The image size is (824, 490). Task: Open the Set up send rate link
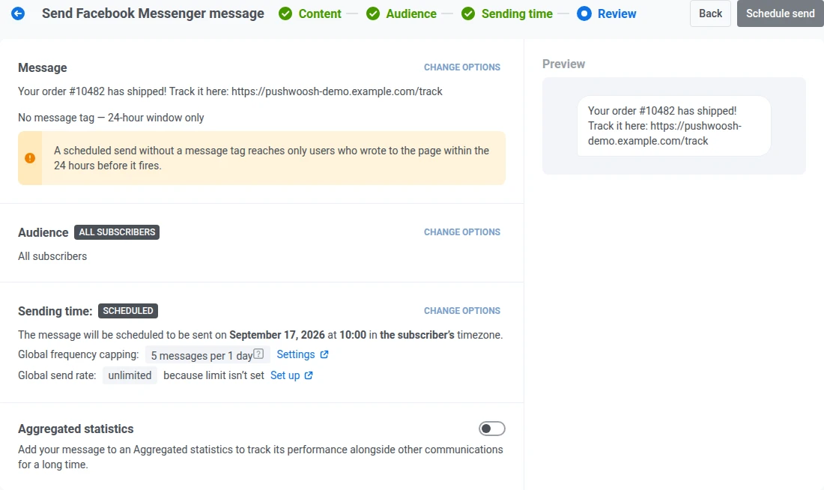point(285,375)
